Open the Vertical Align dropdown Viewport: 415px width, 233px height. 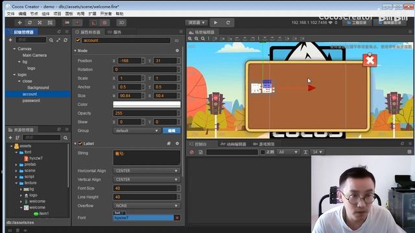click(x=147, y=180)
